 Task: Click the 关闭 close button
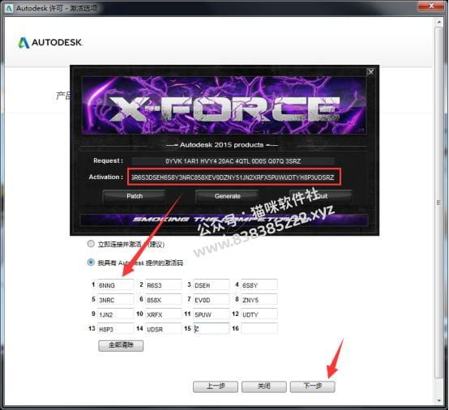pyautogui.click(x=263, y=387)
